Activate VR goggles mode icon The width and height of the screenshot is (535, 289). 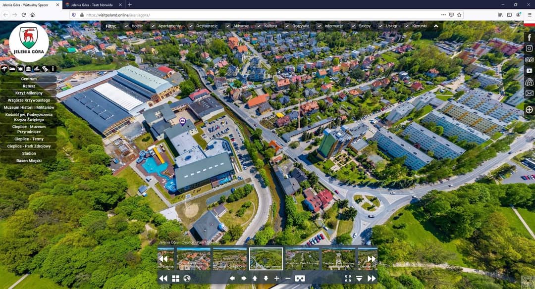[300, 279]
